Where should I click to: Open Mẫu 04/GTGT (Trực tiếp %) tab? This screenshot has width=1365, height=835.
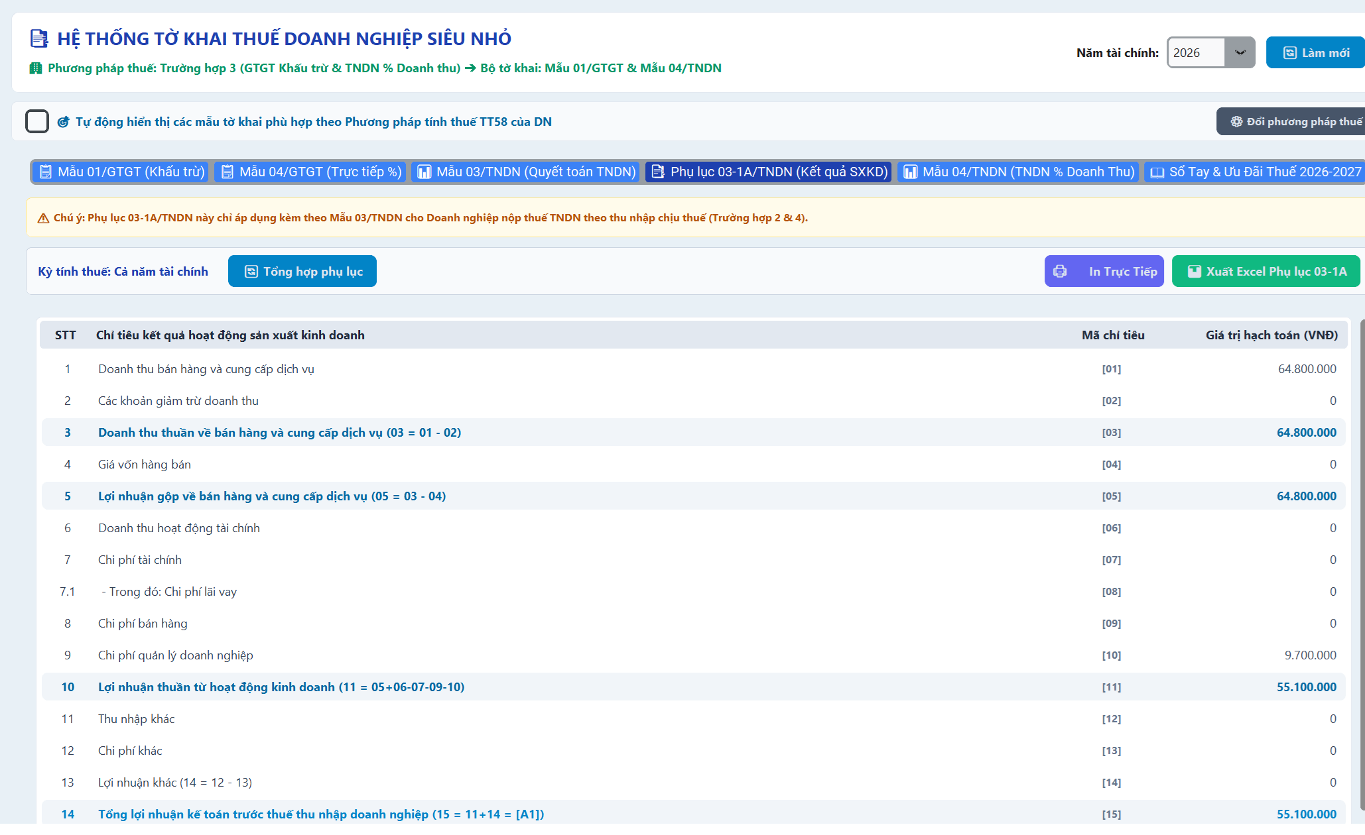[x=310, y=172]
